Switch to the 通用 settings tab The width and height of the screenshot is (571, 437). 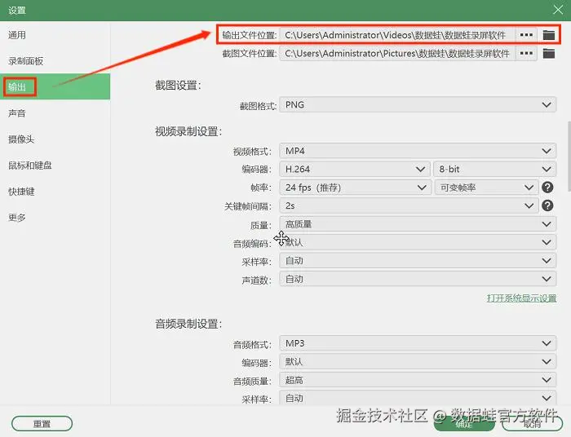tap(55, 35)
